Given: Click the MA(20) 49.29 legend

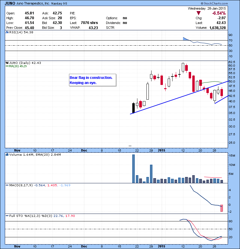Looking at the screenshot, I should point(16,66).
